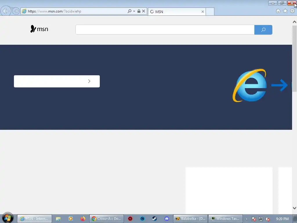Stop loading with the address bar X
The width and height of the screenshot is (297, 223).
click(x=144, y=11)
